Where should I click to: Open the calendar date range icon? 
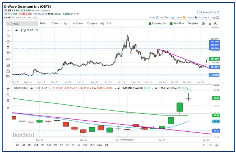107,145
